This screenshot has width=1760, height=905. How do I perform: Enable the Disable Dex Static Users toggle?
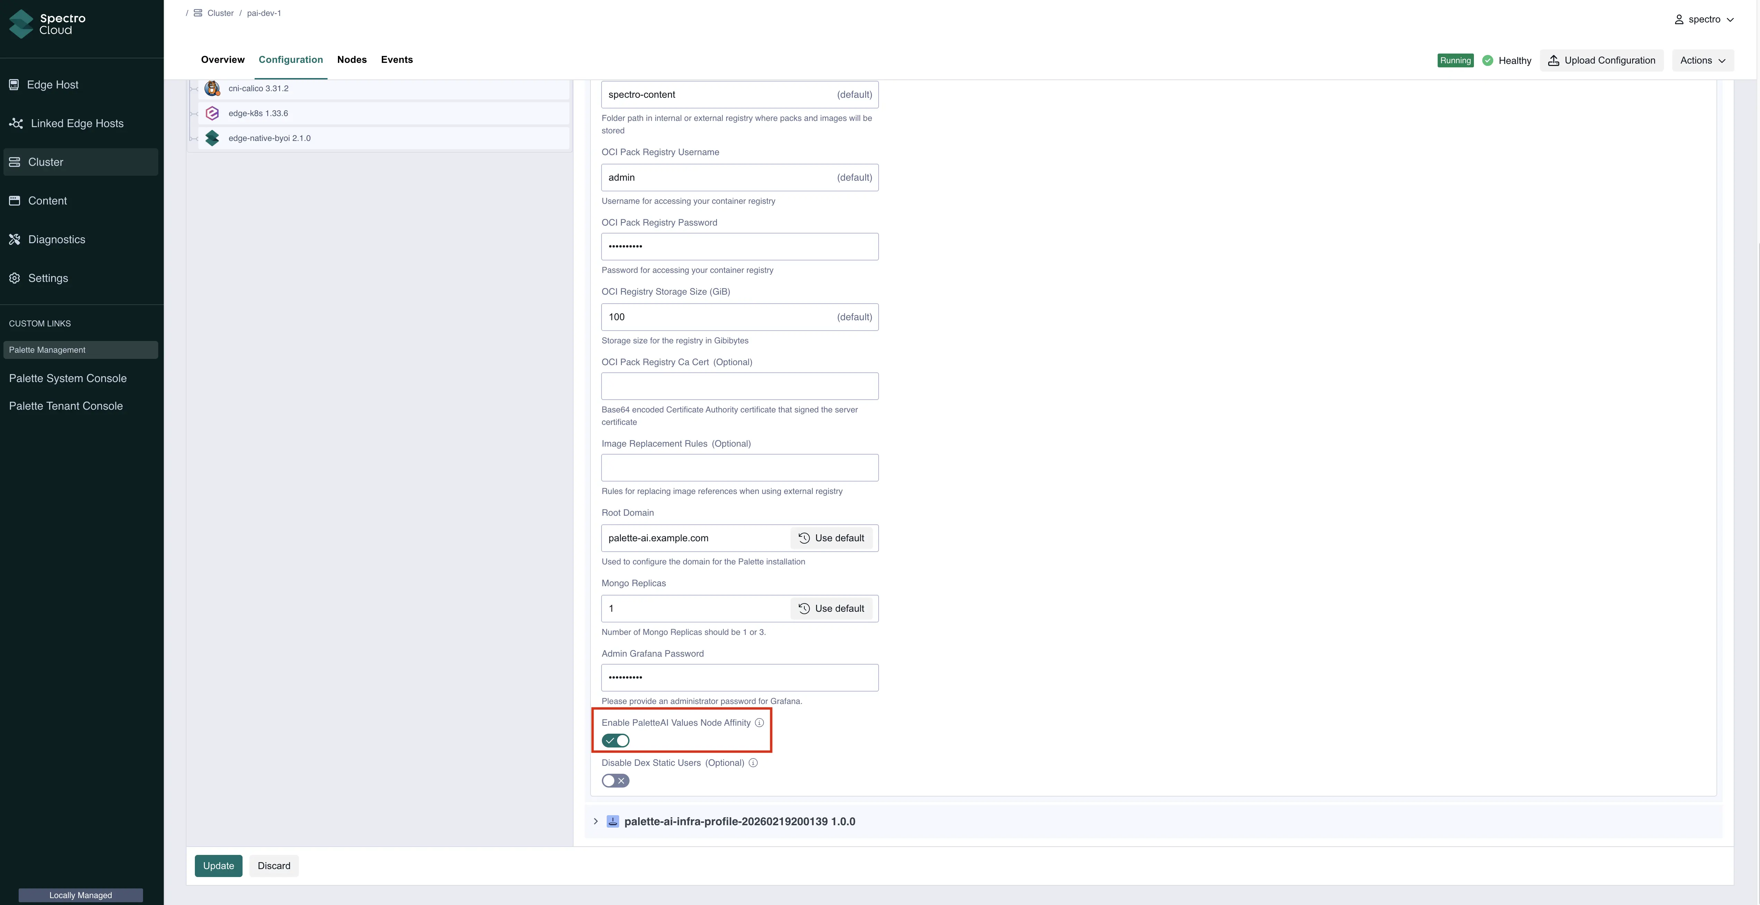pyautogui.click(x=614, y=780)
